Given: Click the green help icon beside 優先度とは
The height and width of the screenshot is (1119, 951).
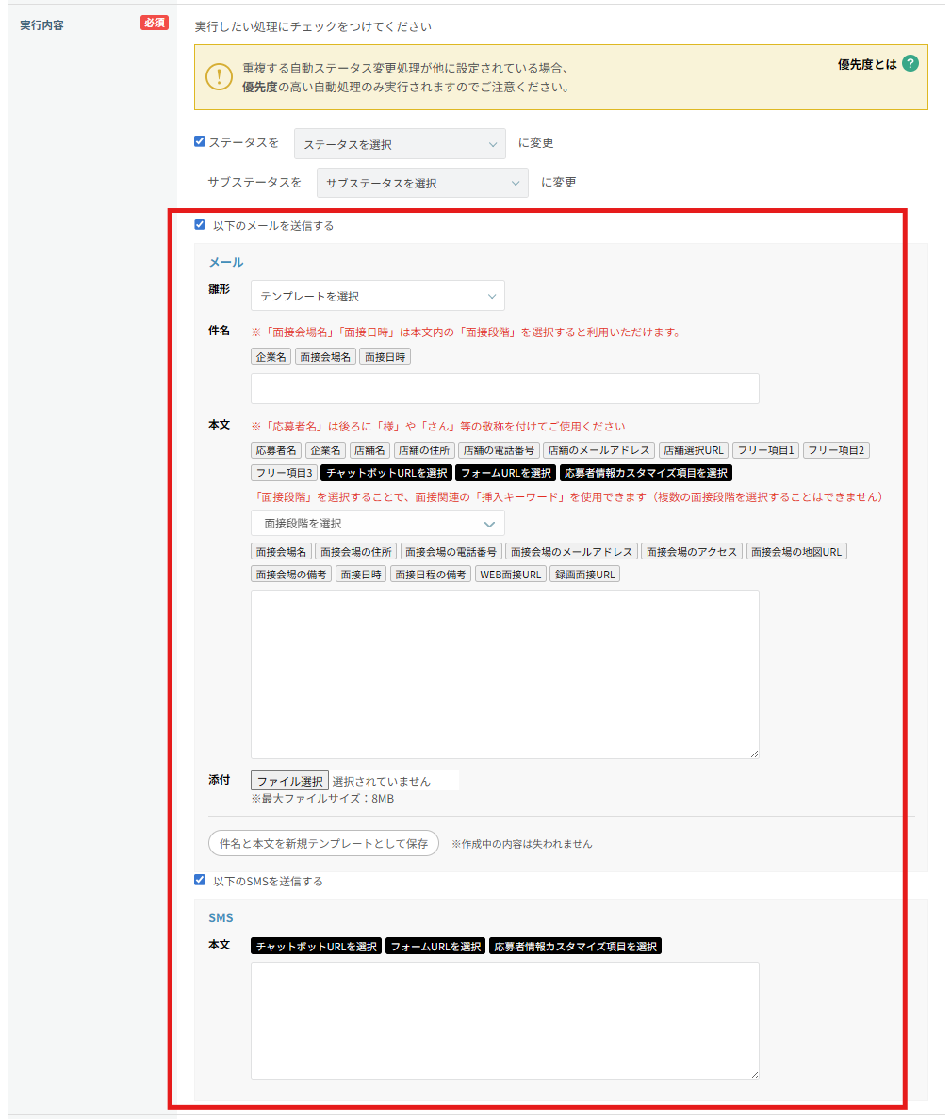Looking at the screenshot, I should tap(910, 64).
